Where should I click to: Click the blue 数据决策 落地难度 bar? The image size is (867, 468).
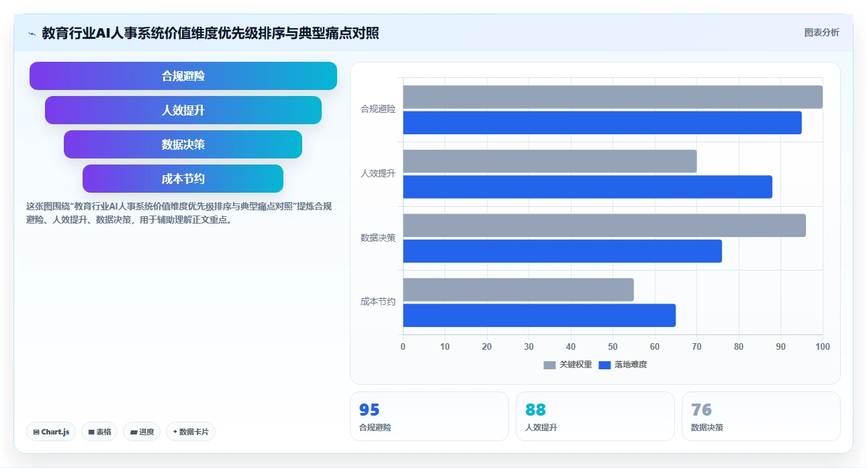click(x=562, y=251)
